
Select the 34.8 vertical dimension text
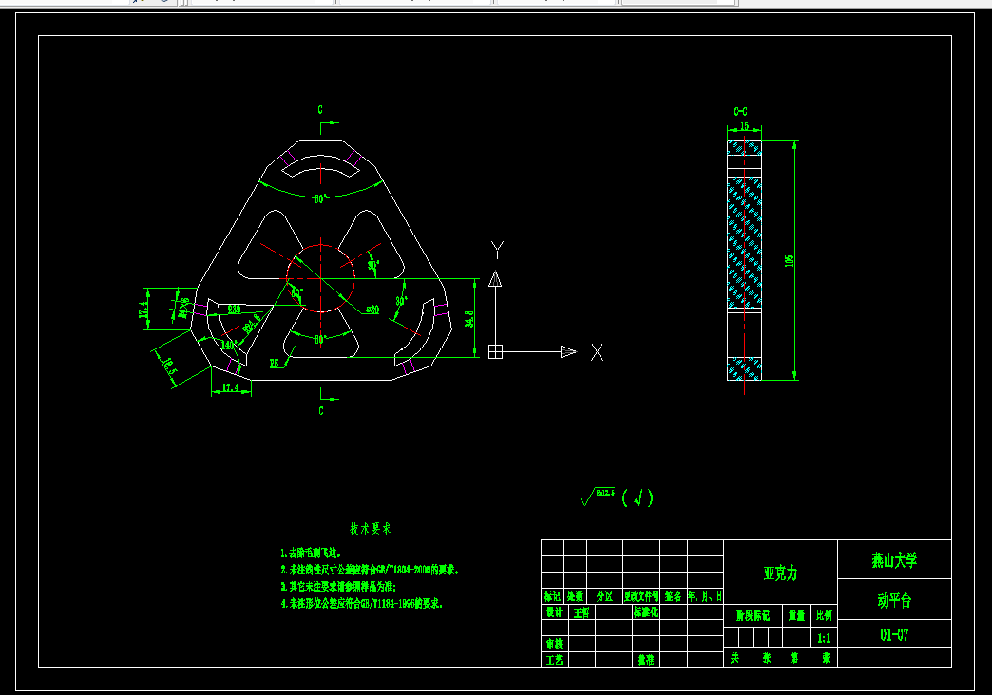point(469,319)
